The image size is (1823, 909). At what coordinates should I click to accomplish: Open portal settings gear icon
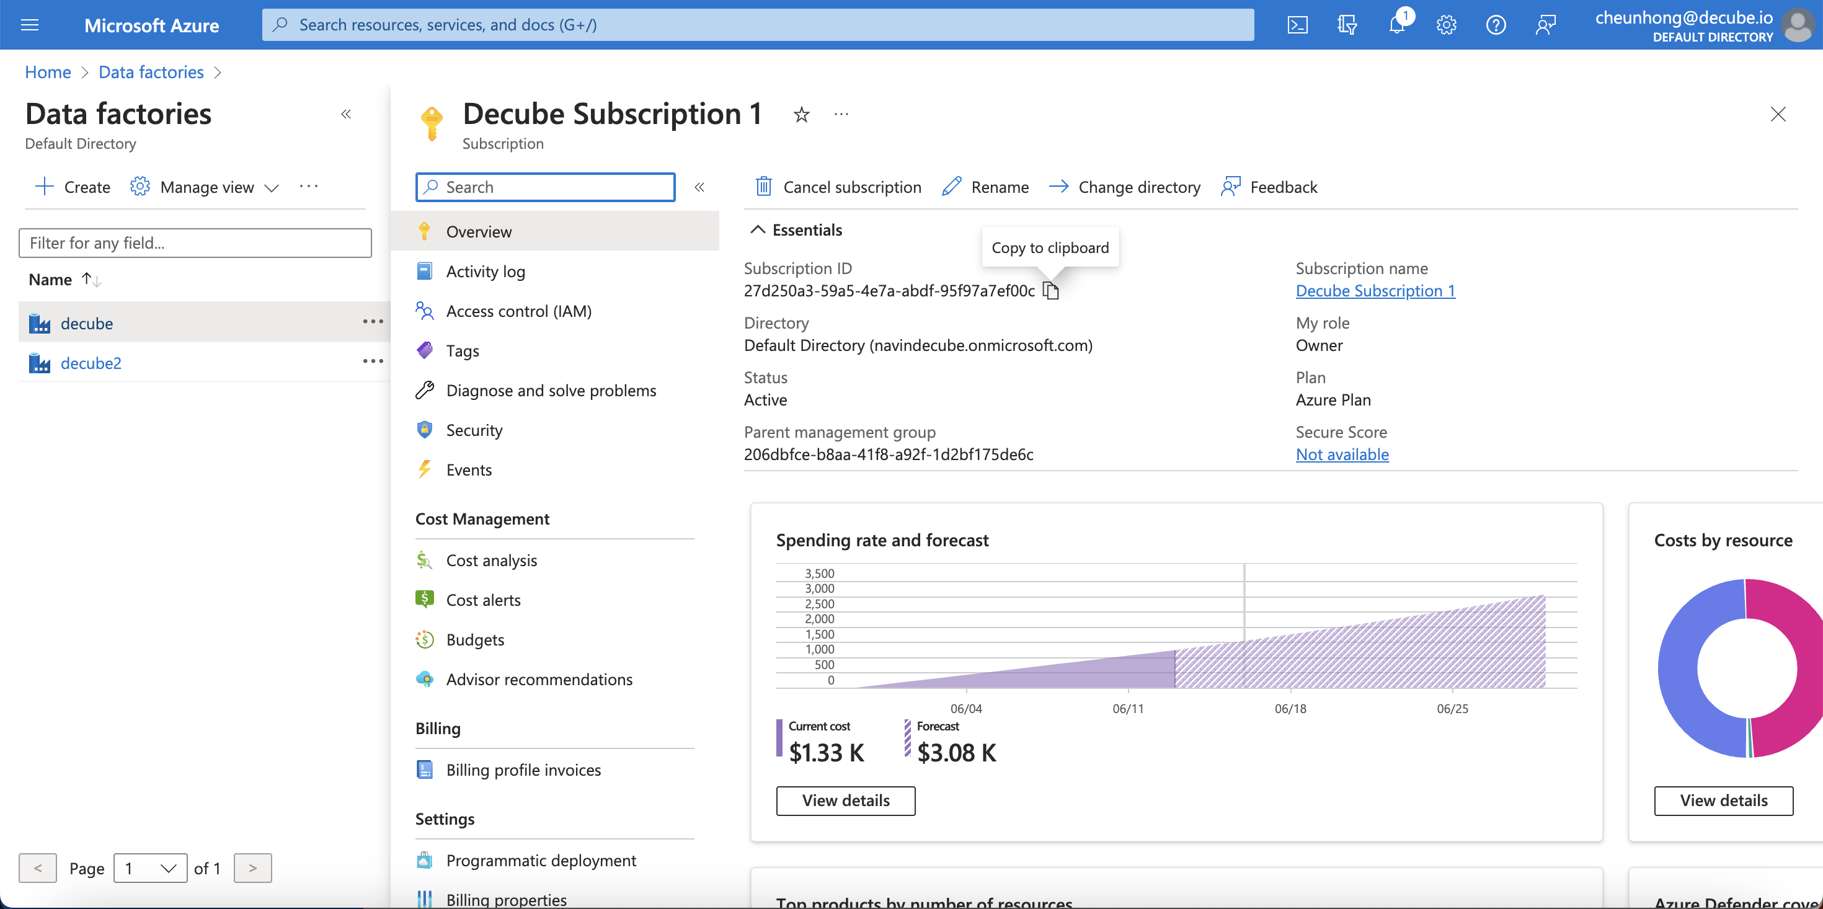(1446, 25)
